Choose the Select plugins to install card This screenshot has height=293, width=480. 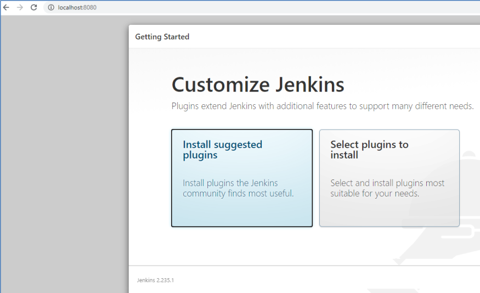click(389, 211)
